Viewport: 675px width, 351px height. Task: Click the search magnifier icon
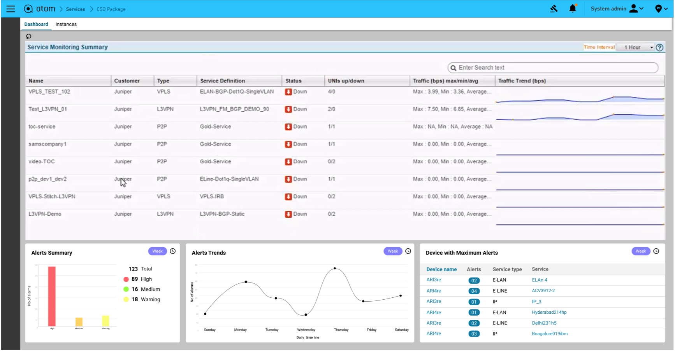[453, 68]
